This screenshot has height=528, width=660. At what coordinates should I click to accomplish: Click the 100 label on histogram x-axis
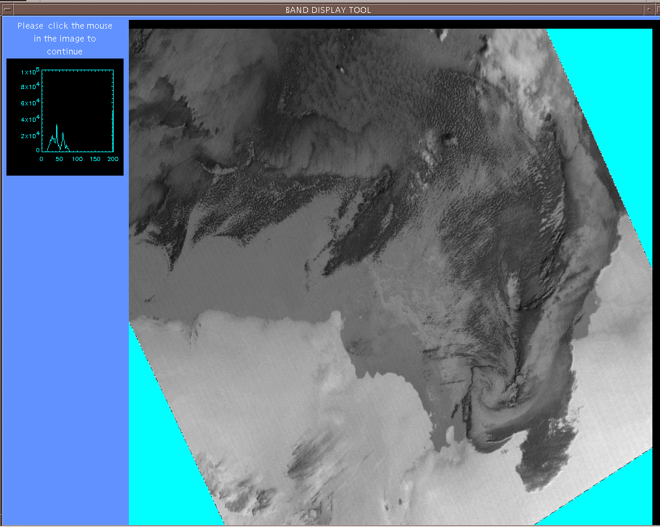77,159
